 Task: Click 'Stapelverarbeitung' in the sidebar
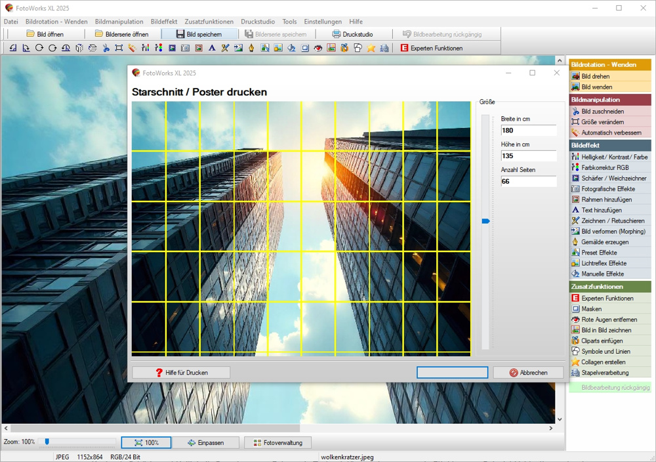pos(604,373)
